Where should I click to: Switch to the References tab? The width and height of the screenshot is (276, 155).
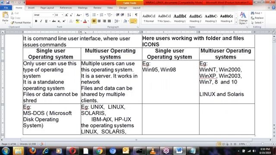(66, 8)
